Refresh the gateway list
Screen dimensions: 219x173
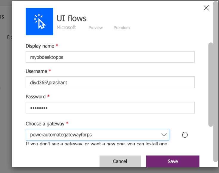pos(185,135)
